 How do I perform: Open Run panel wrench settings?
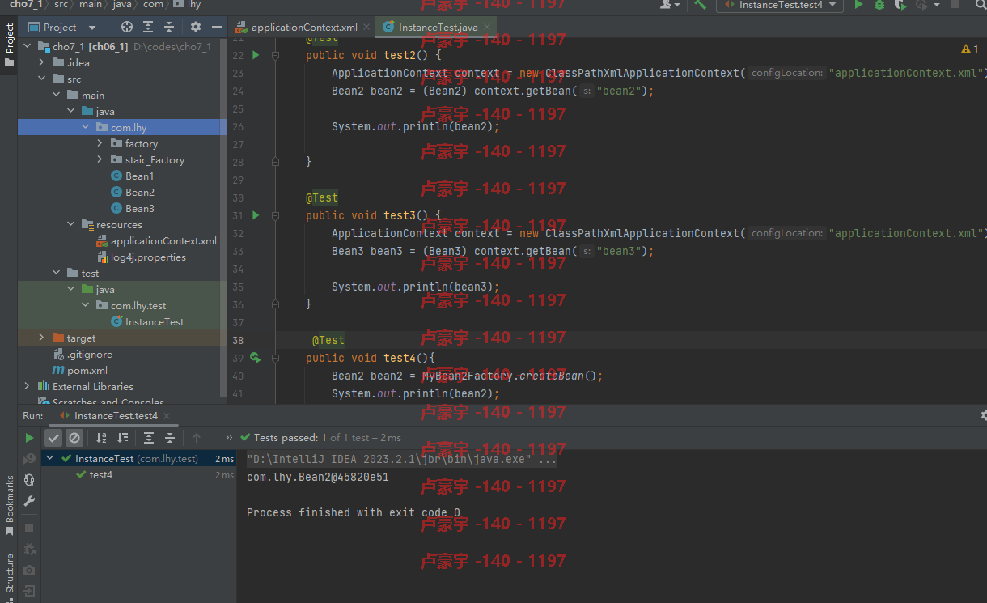[29, 502]
